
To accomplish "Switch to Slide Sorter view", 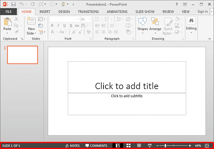I will tap(128, 146).
